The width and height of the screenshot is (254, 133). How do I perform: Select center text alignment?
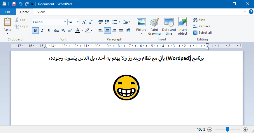point(107,31)
